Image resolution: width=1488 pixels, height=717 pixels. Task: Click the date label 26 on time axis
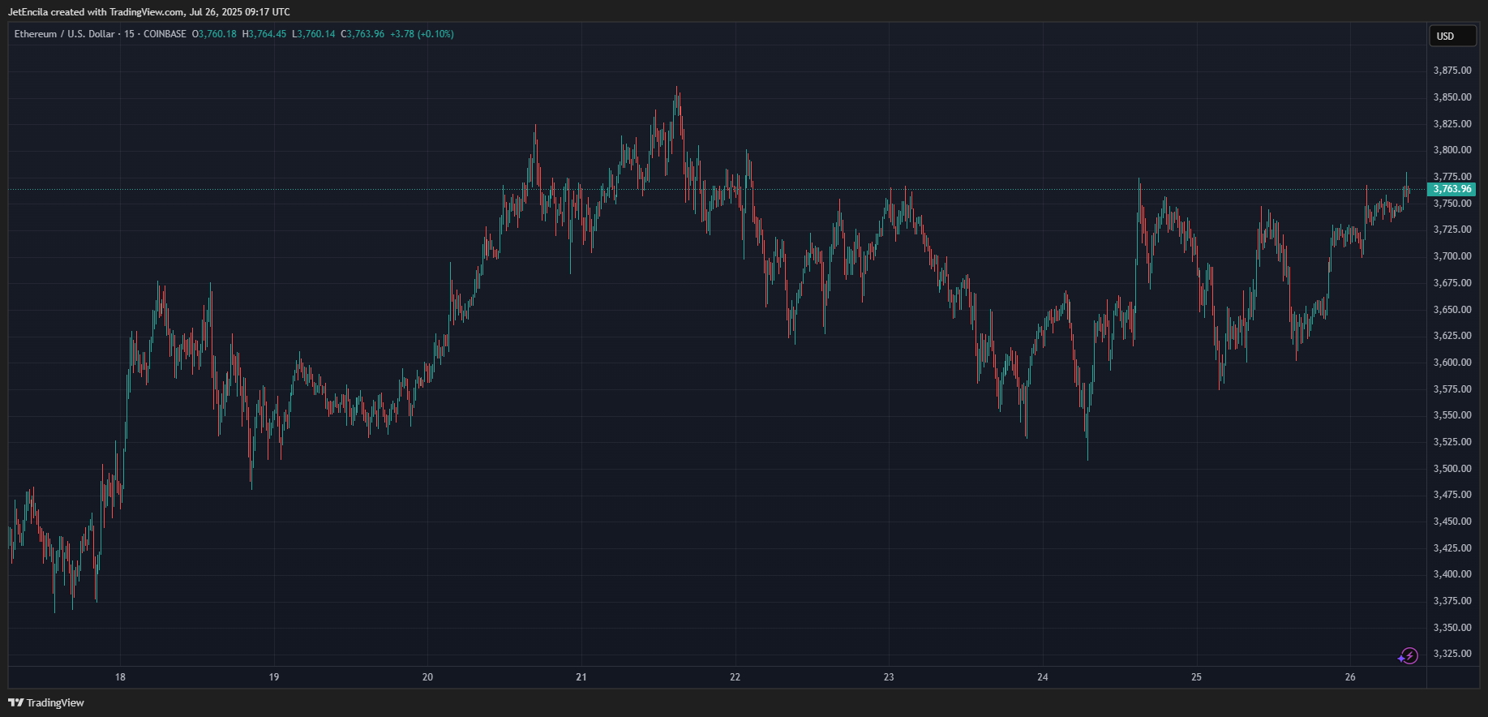pyautogui.click(x=1350, y=676)
